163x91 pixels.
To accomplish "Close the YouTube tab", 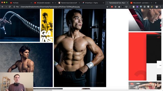I will 31,3.
